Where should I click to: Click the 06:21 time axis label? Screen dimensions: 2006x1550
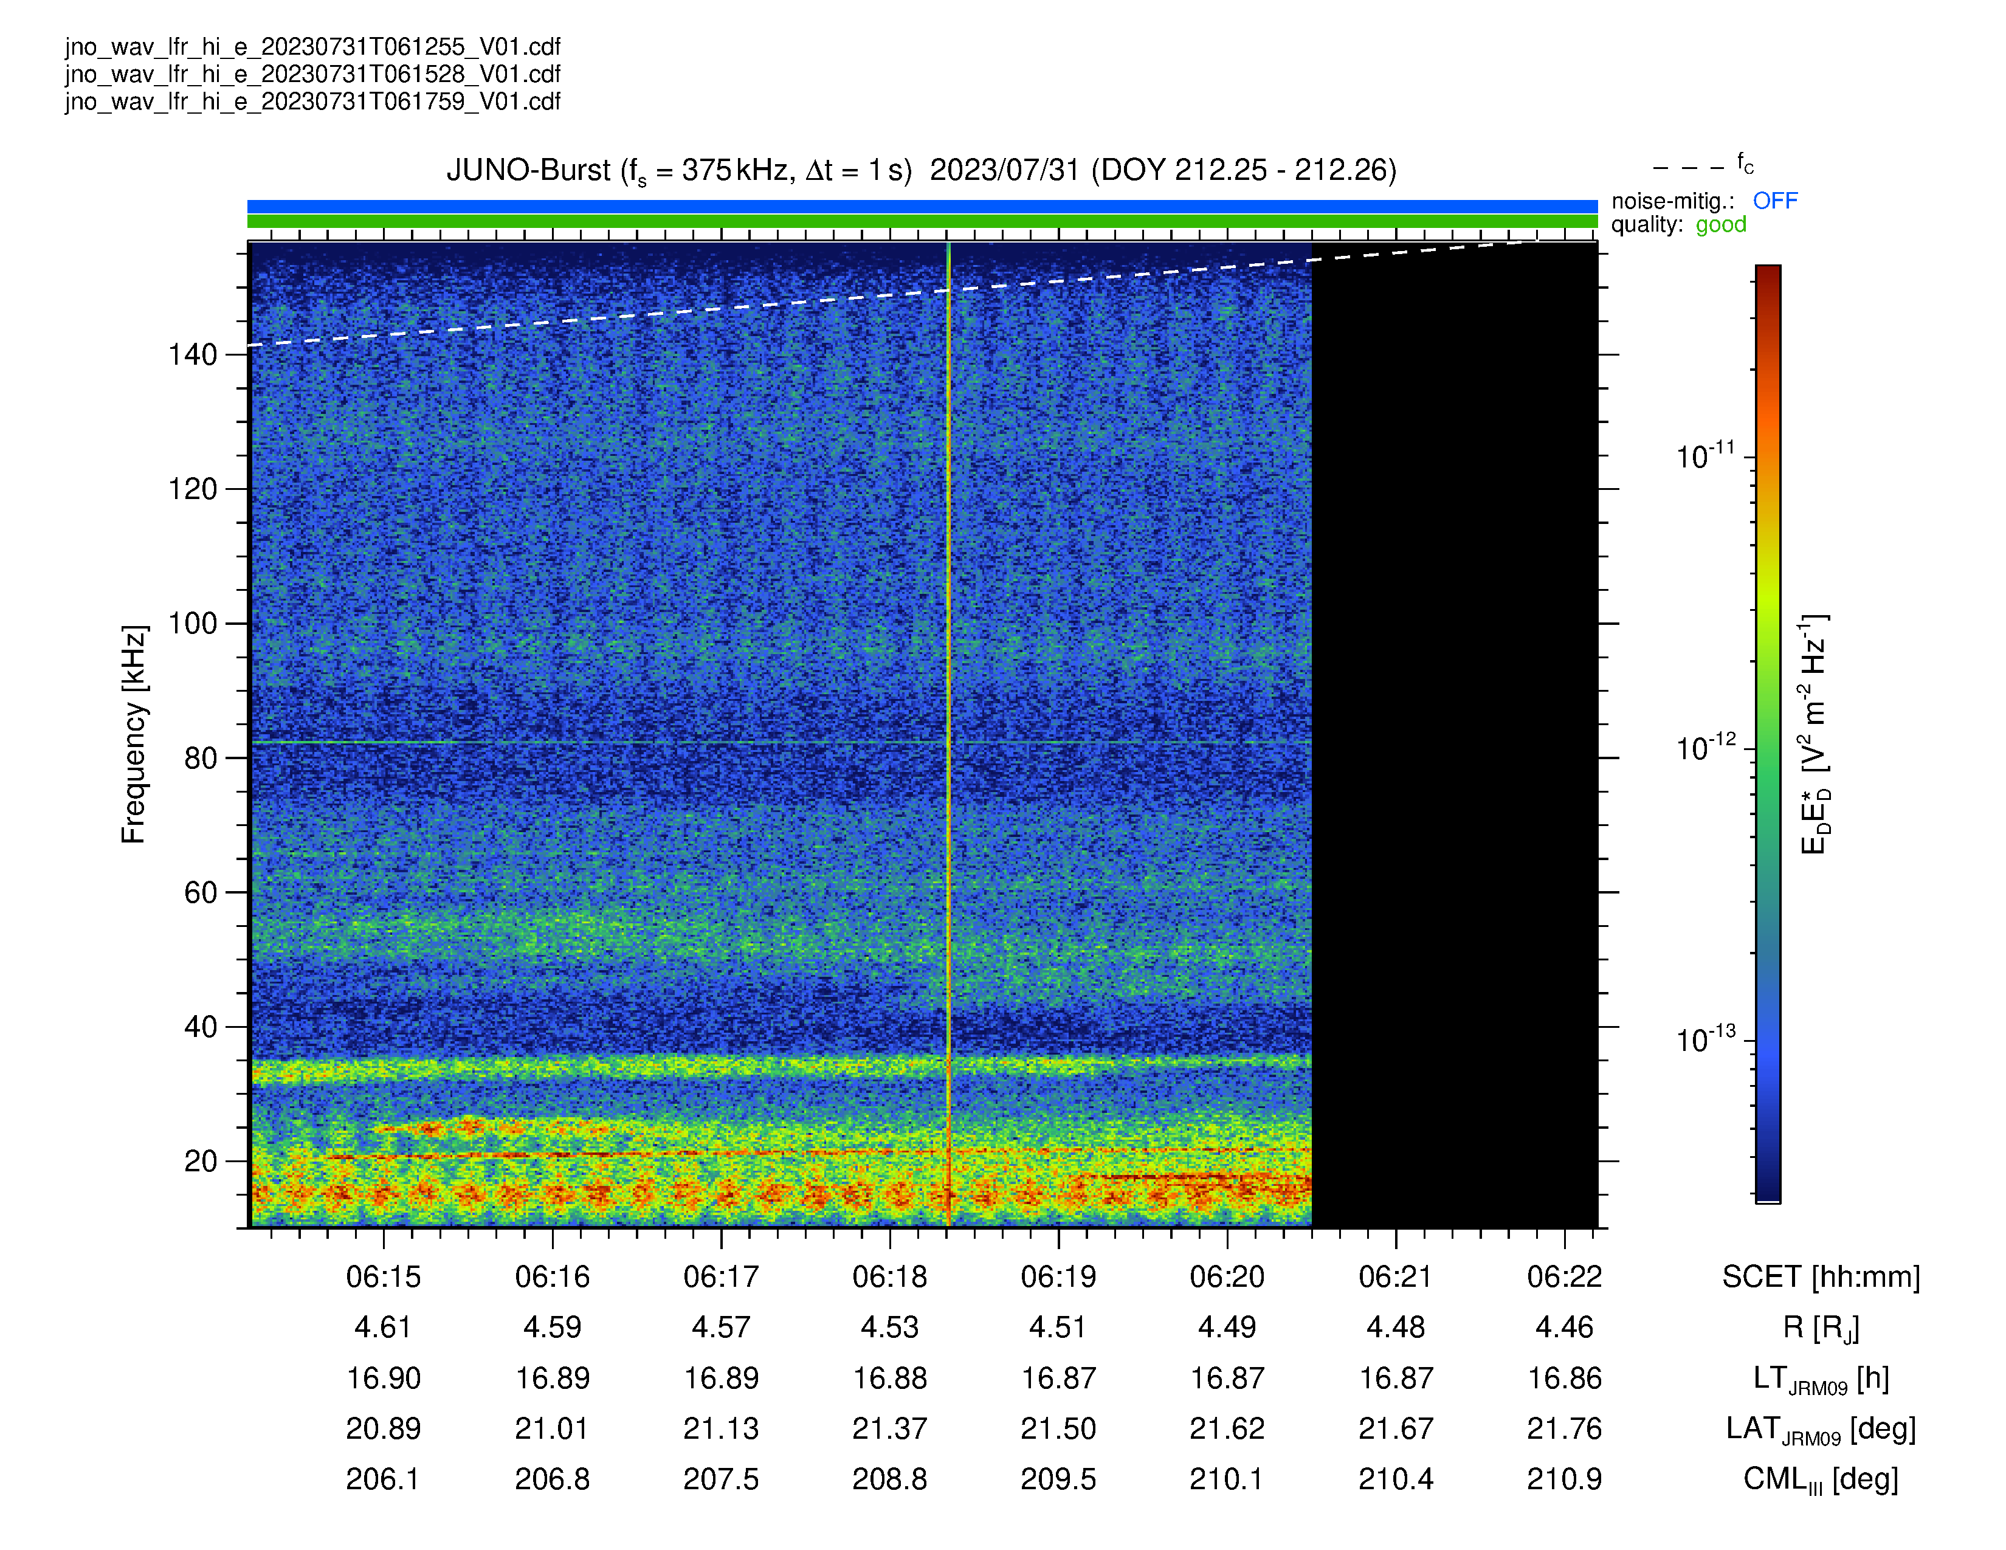pyautogui.click(x=1395, y=1276)
